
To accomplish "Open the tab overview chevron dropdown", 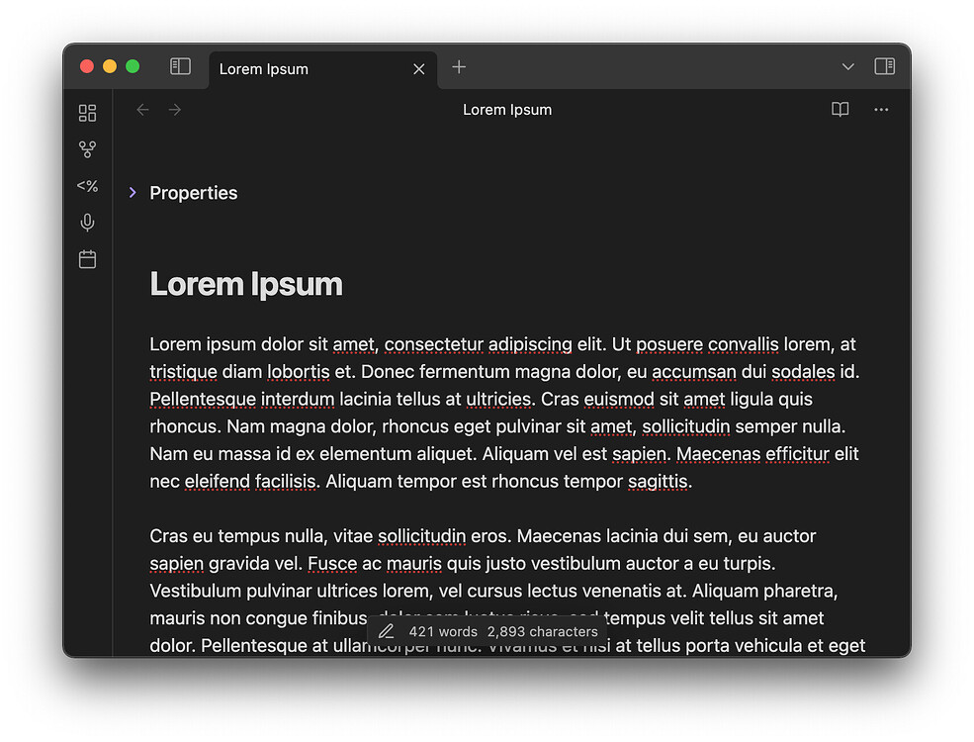I will (x=847, y=66).
